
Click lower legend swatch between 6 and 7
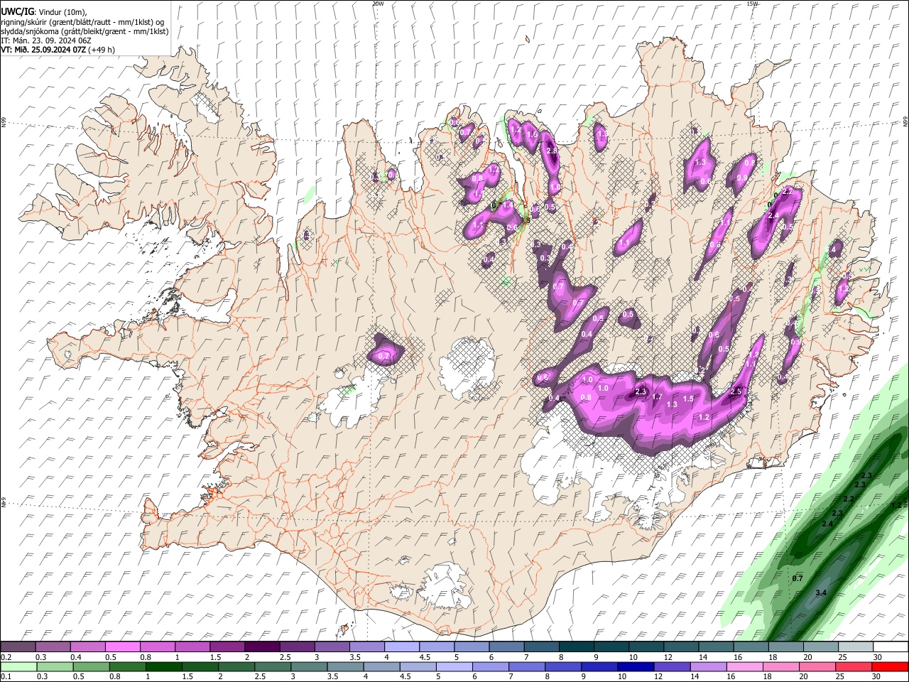491,666
